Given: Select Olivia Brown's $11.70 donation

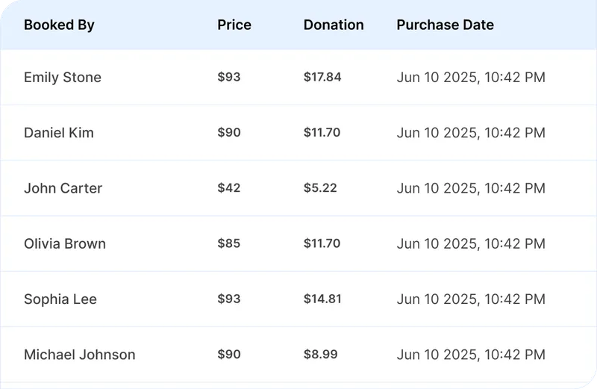Looking at the screenshot, I should point(322,243).
